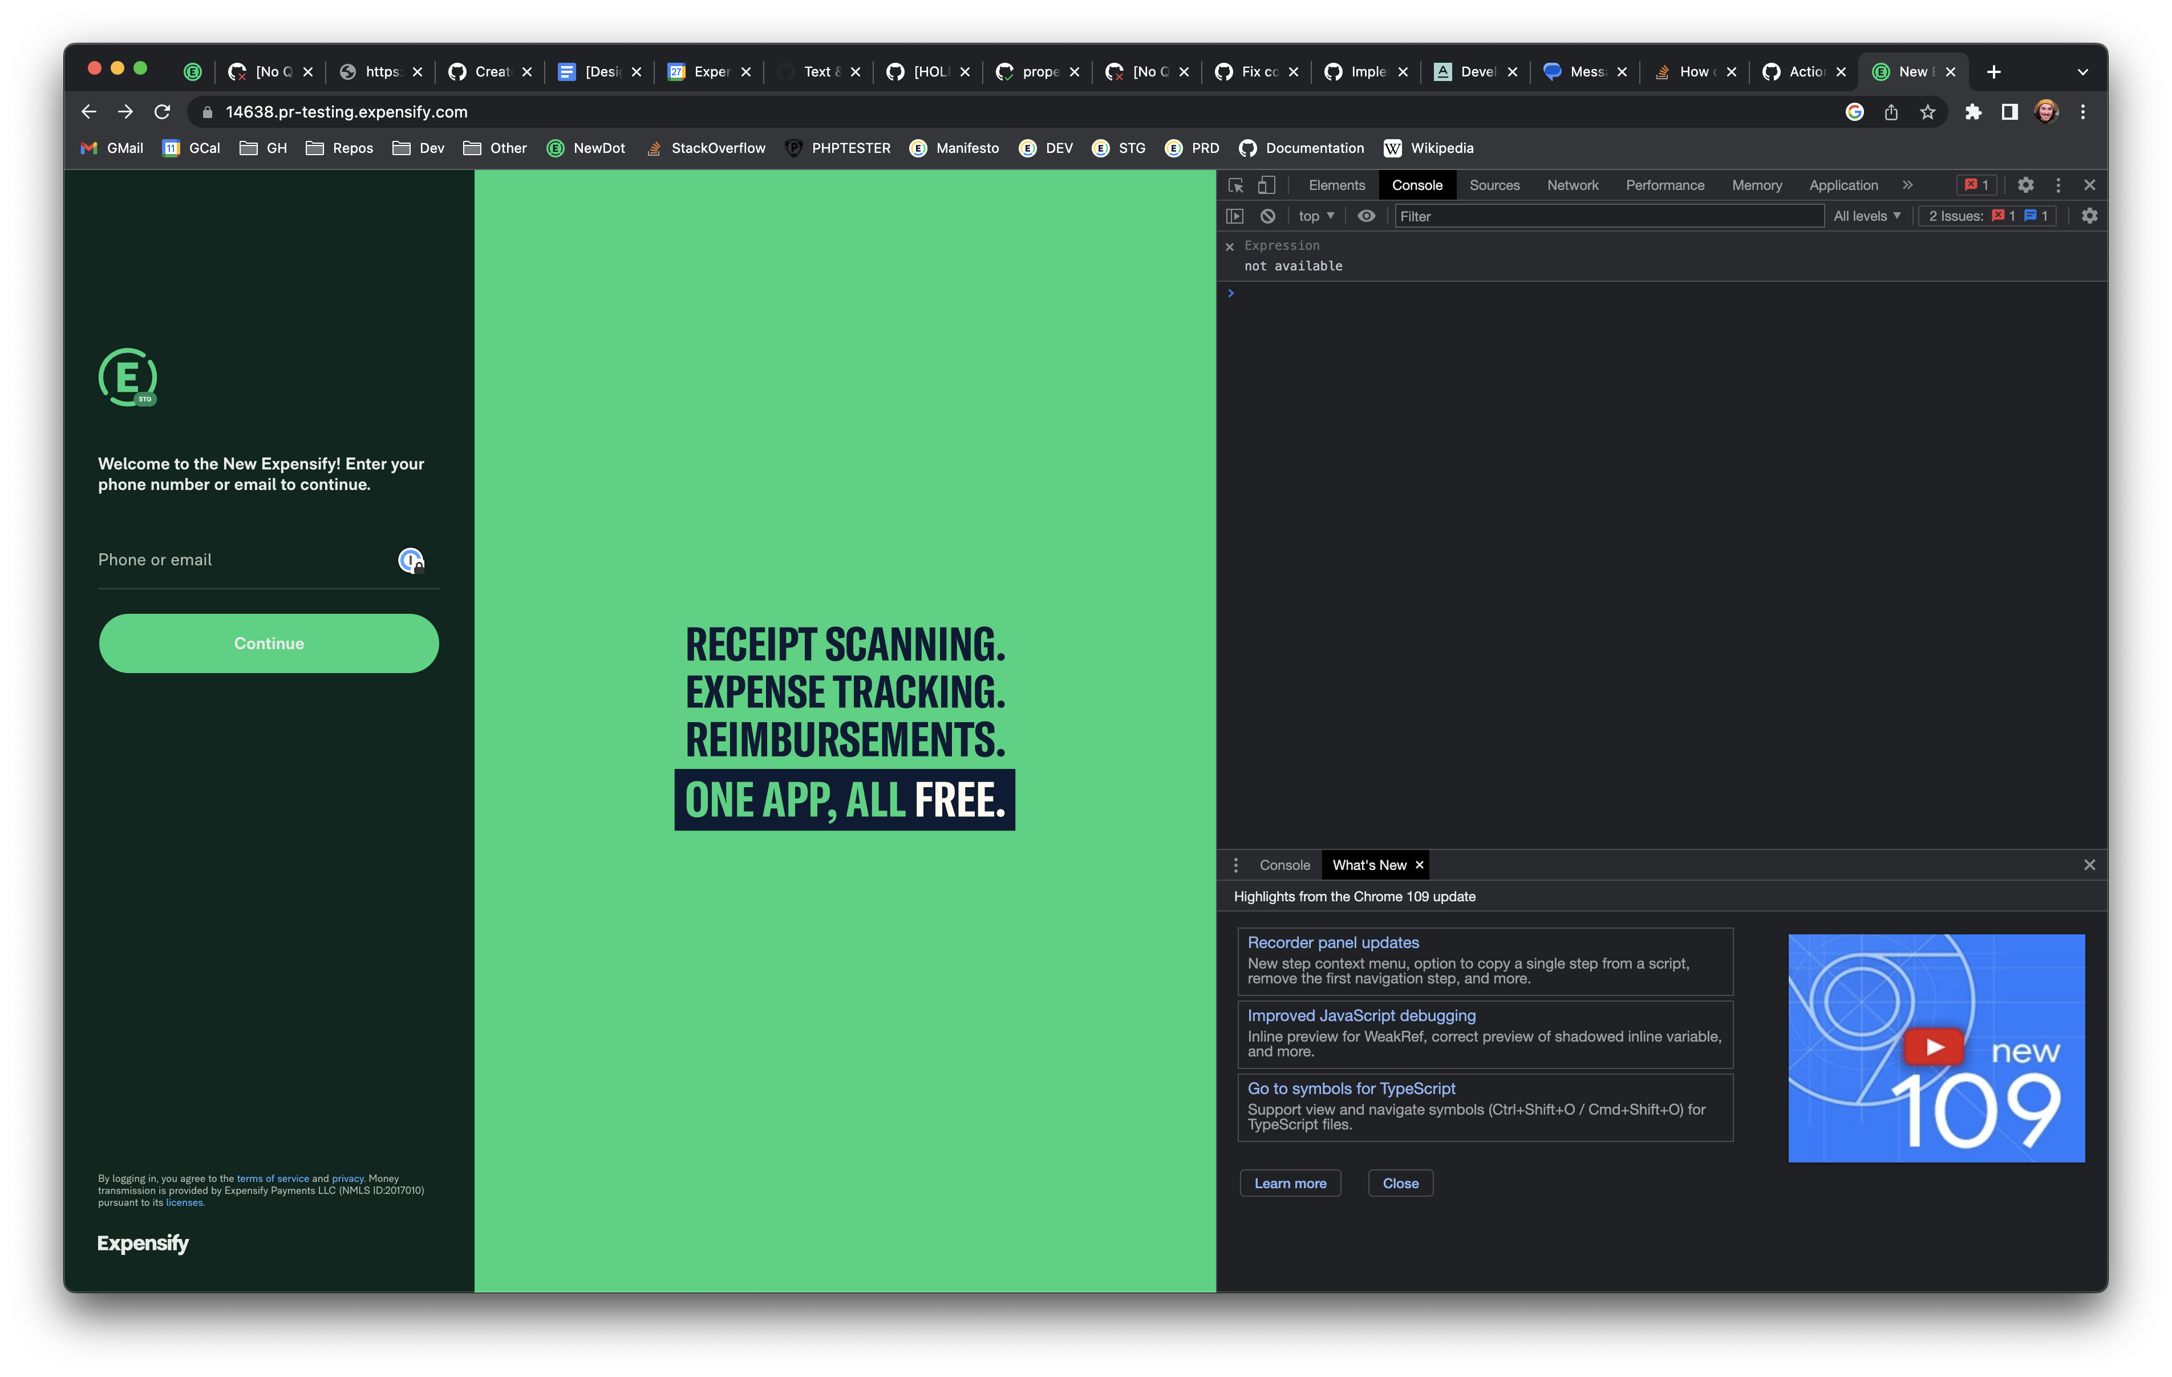This screenshot has width=2172, height=1377.
Task: Play the new 109 video thumbnail
Action: (1934, 1048)
